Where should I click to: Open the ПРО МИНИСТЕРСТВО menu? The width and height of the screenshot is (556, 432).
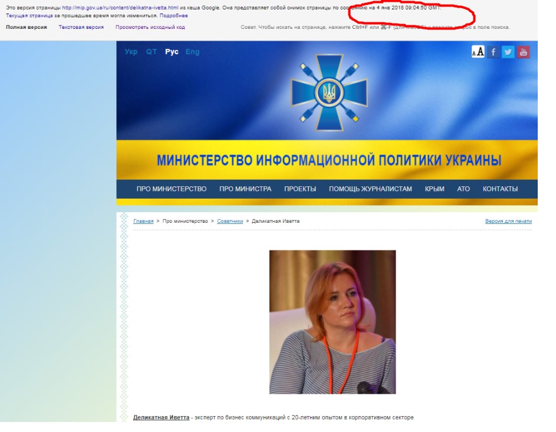pos(172,189)
